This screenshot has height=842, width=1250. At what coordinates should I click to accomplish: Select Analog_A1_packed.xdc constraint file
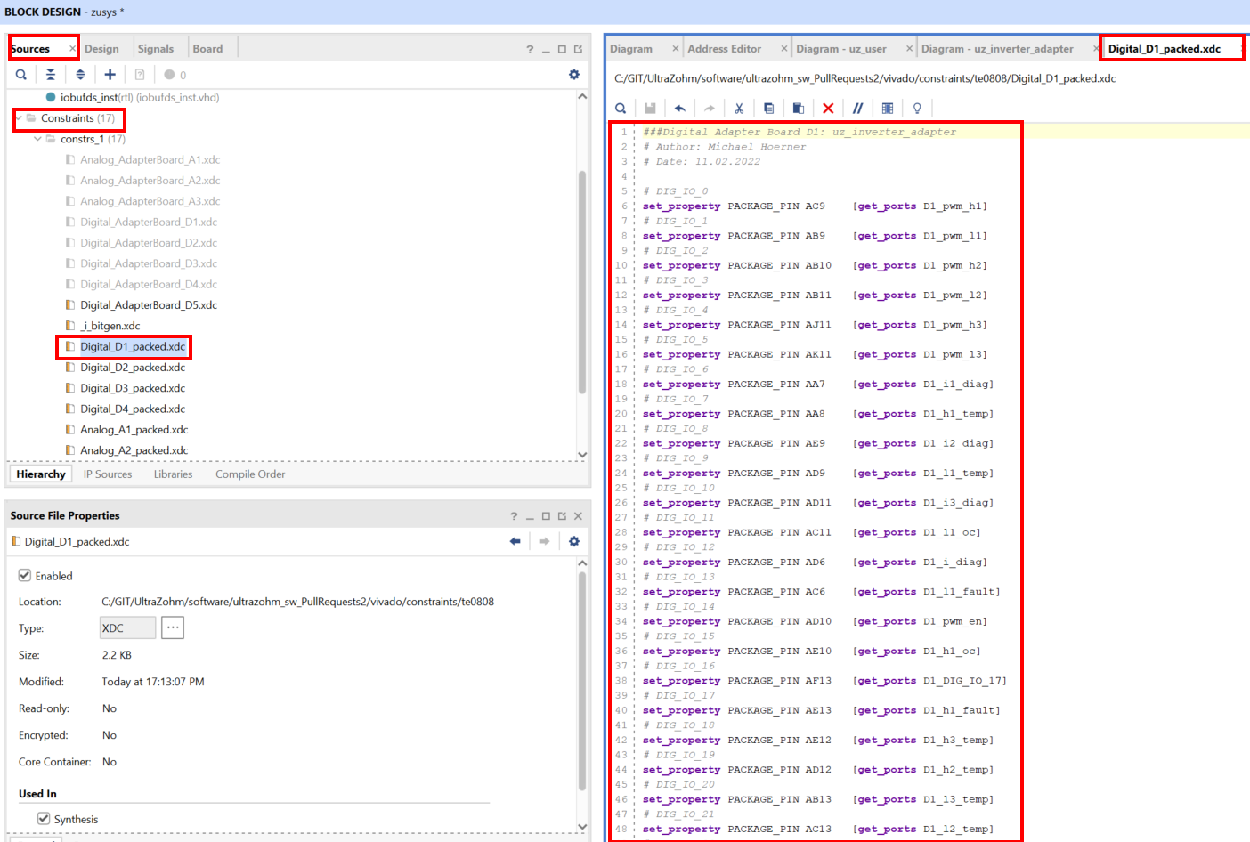134,430
